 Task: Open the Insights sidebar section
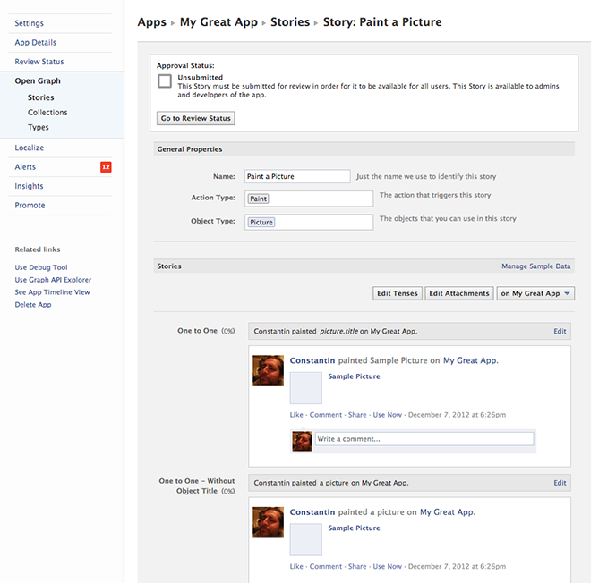[x=30, y=186]
